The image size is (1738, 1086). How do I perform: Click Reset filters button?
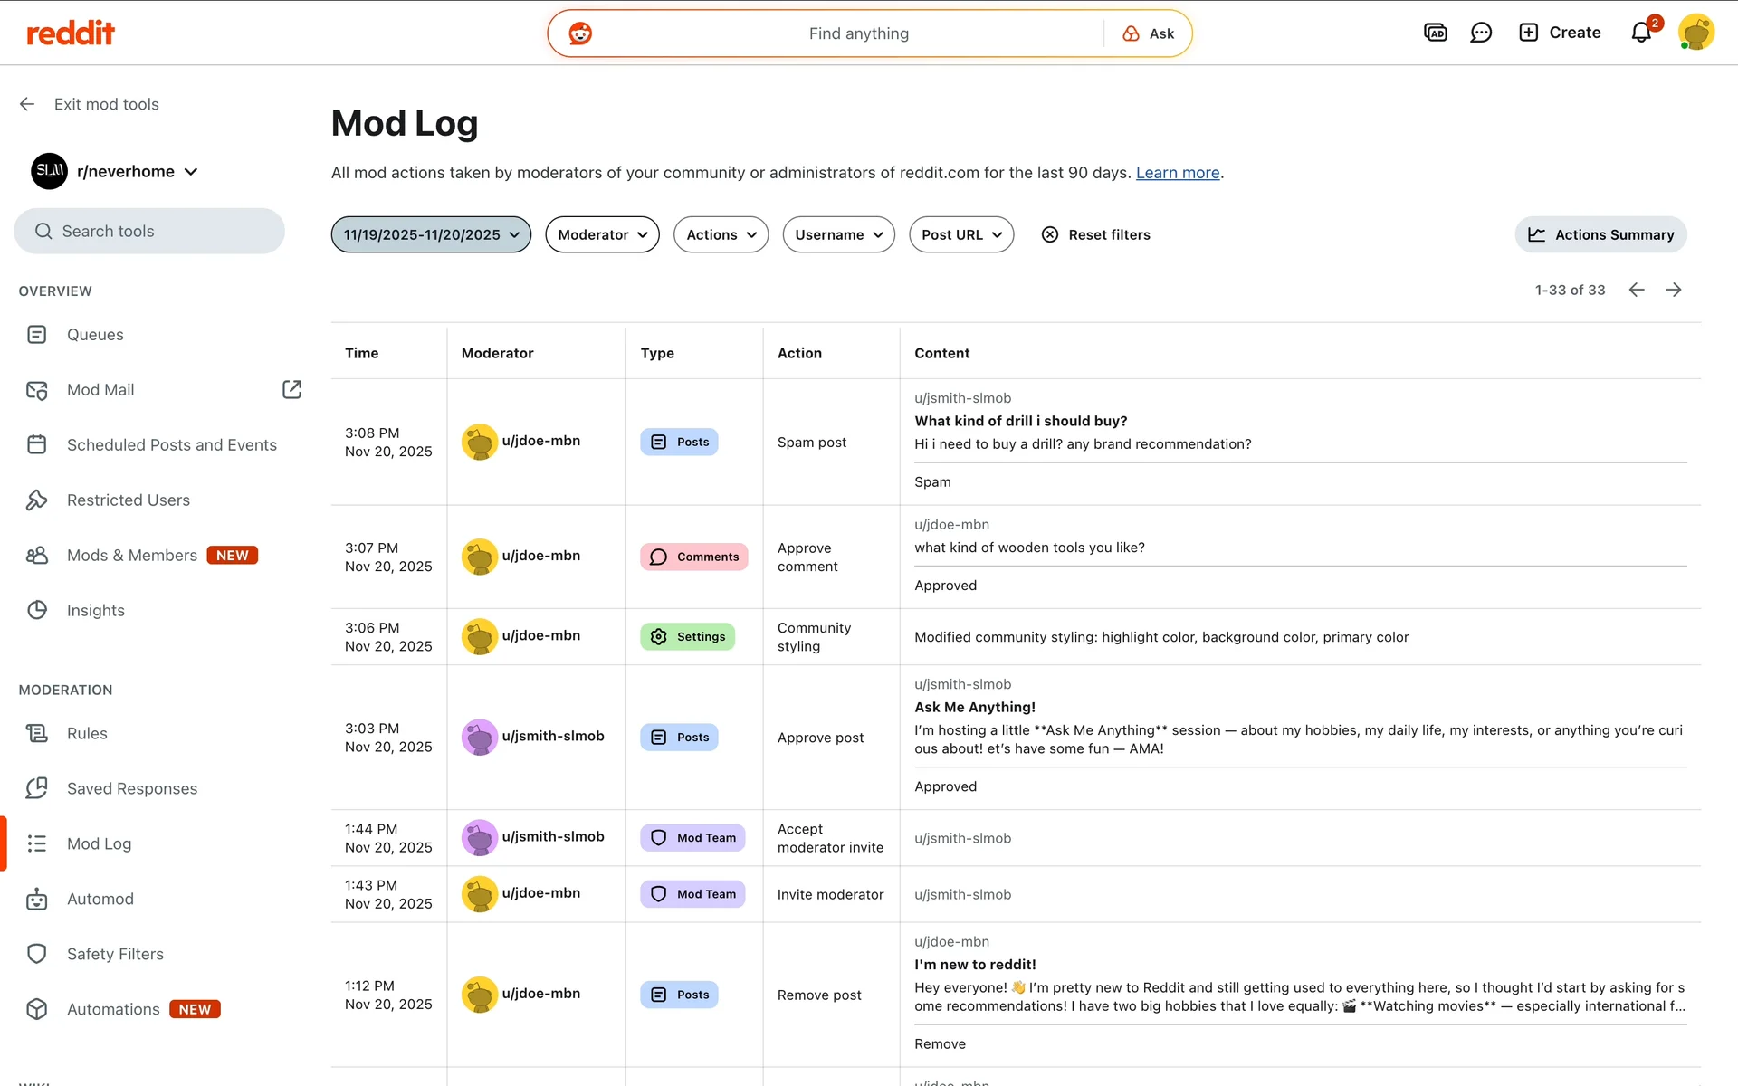click(x=1095, y=234)
